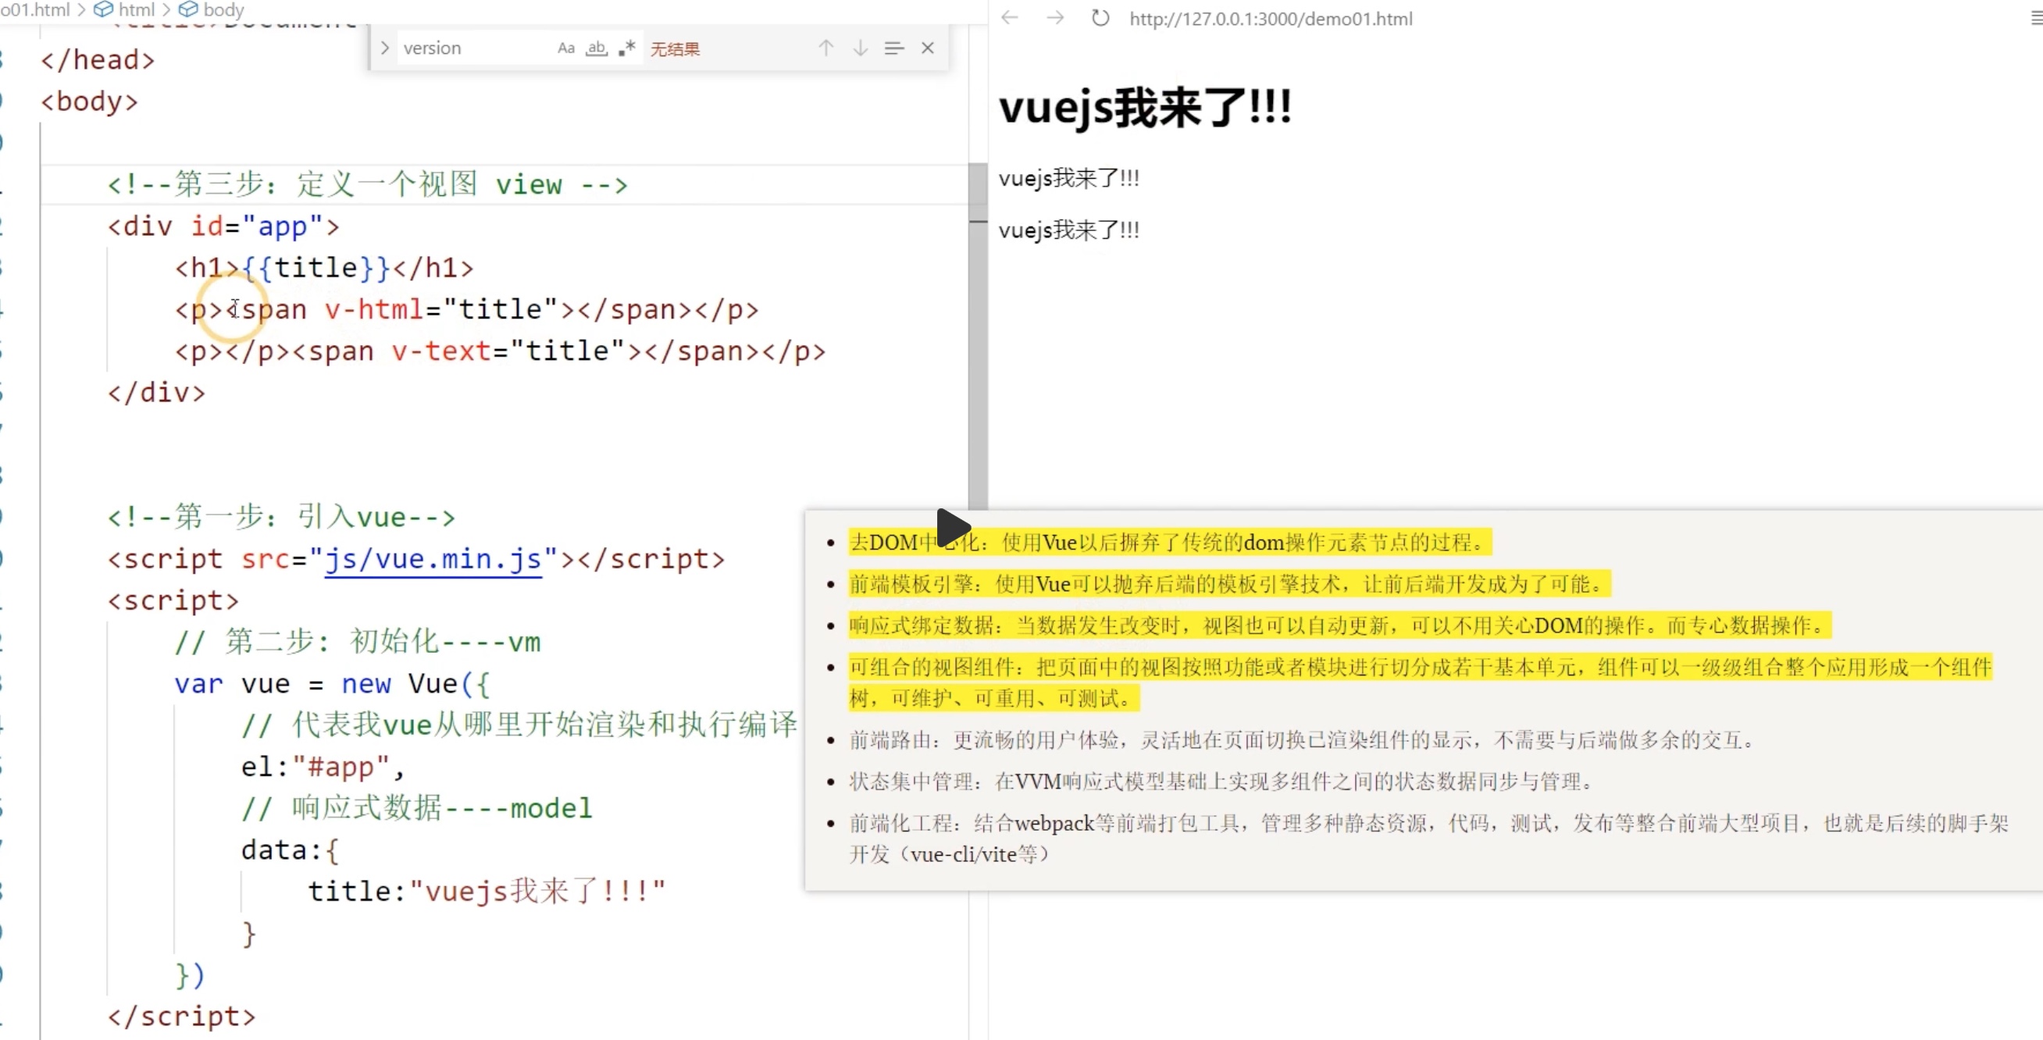Go to previous match arrow in find widget
The height and width of the screenshot is (1040, 2043).
point(825,48)
